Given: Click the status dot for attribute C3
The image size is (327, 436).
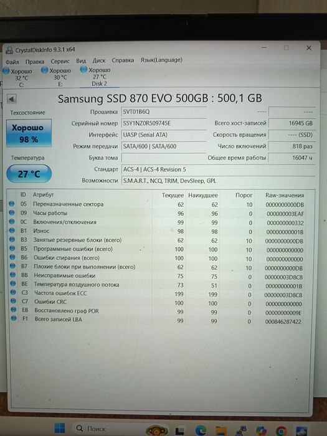Looking at the screenshot, I should (13, 293).
